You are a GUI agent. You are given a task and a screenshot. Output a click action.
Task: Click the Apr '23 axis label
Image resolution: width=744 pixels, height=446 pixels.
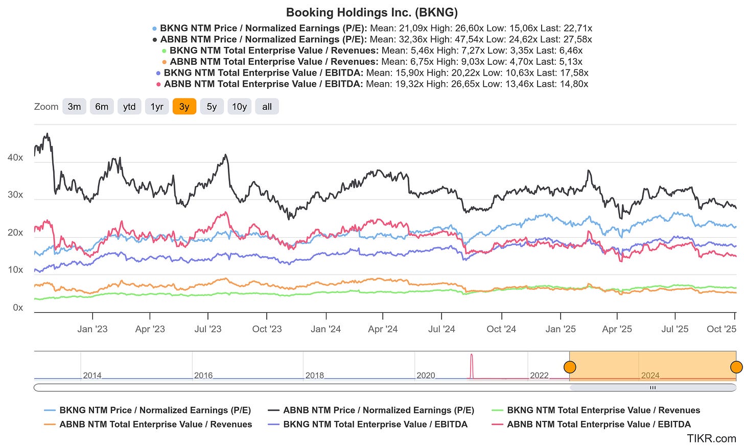(150, 329)
